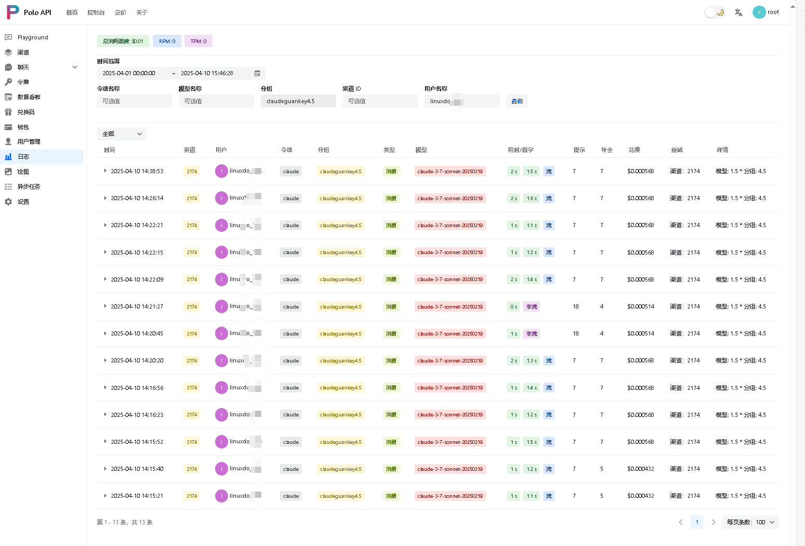Select the 兑换码 gift icon

[x=8, y=112]
